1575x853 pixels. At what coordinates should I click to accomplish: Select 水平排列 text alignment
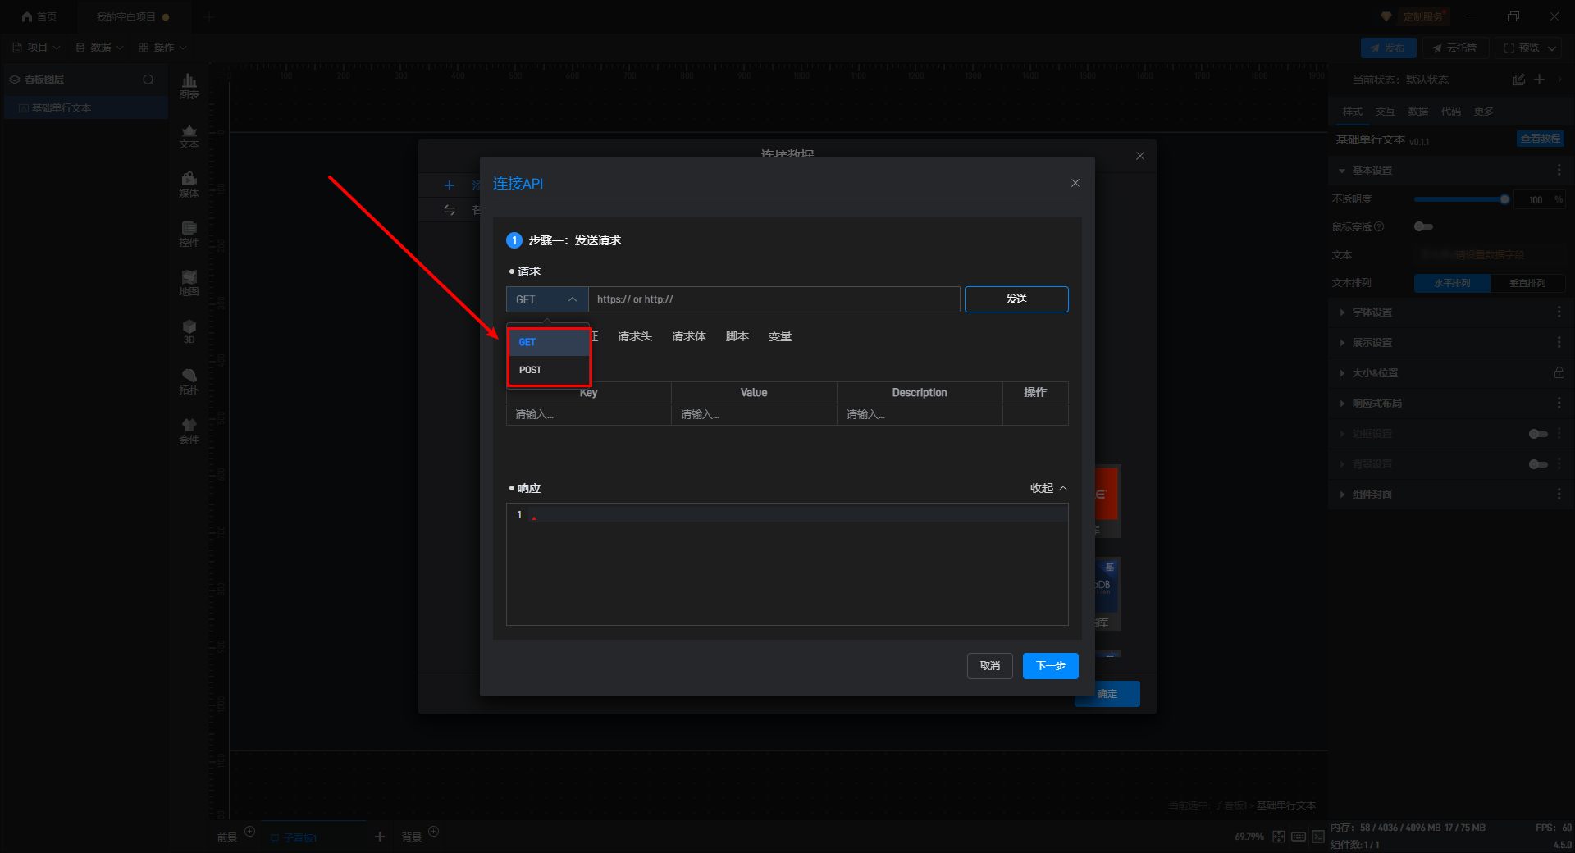[1452, 283]
